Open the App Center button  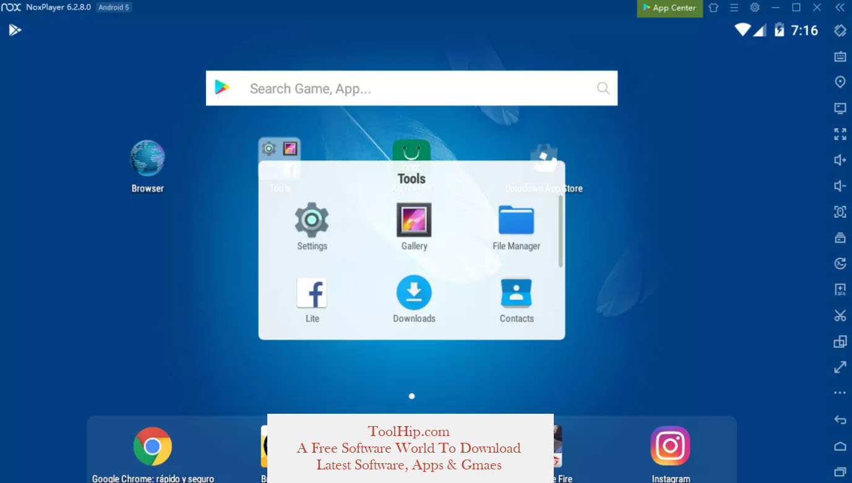click(670, 8)
